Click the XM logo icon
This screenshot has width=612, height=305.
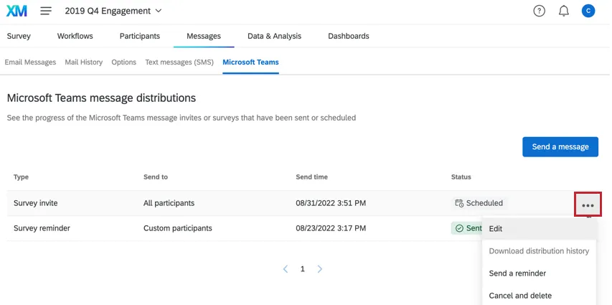pos(17,11)
